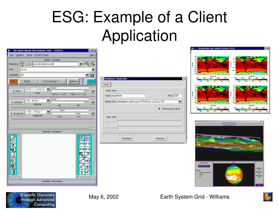Open the folder browse icon beside Directory
Screen dimensions: 279x209
(x=28, y=64)
